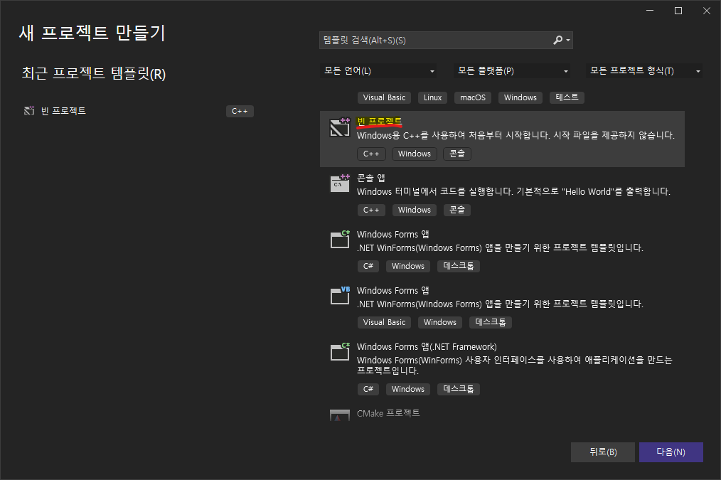Select Windows Forms 앱 with Visual Basic tag
Image resolution: width=721 pixels, height=480 pixels.
click(x=502, y=307)
